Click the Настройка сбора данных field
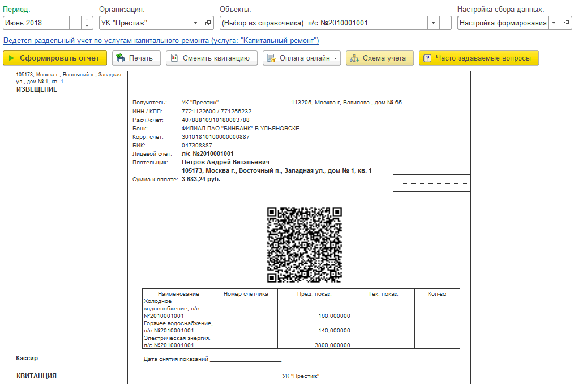This screenshot has height=384, width=574. [503, 23]
